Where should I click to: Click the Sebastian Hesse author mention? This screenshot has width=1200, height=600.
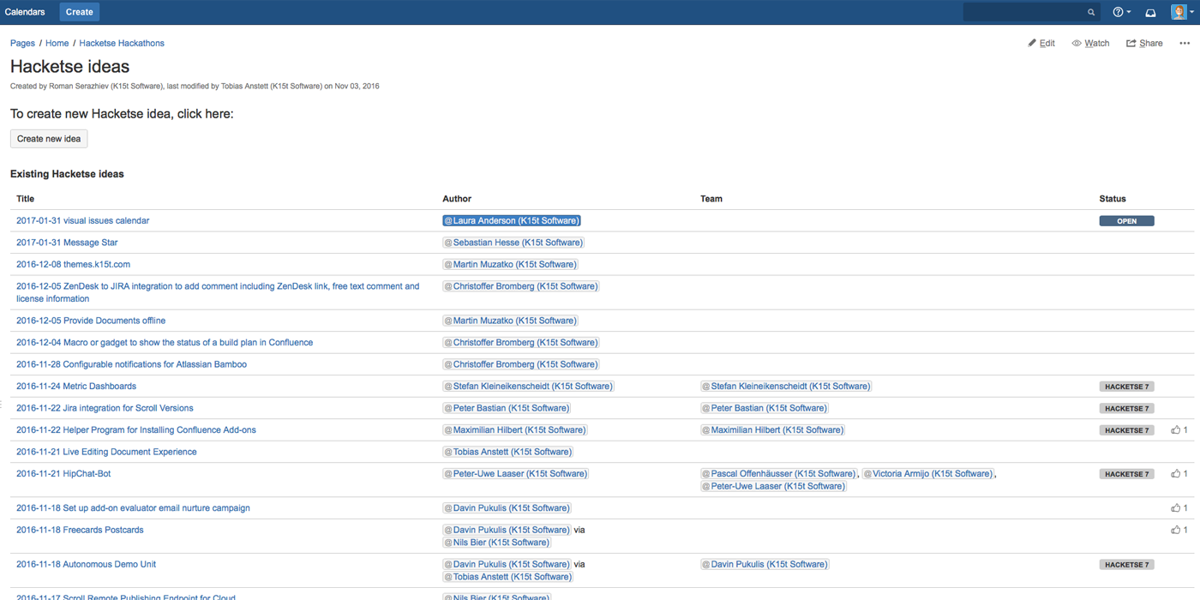coord(513,243)
